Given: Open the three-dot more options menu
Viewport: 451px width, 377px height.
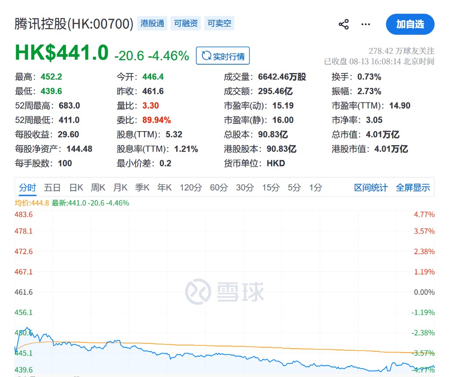Looking at the screenshot, I should pos(366,24).
